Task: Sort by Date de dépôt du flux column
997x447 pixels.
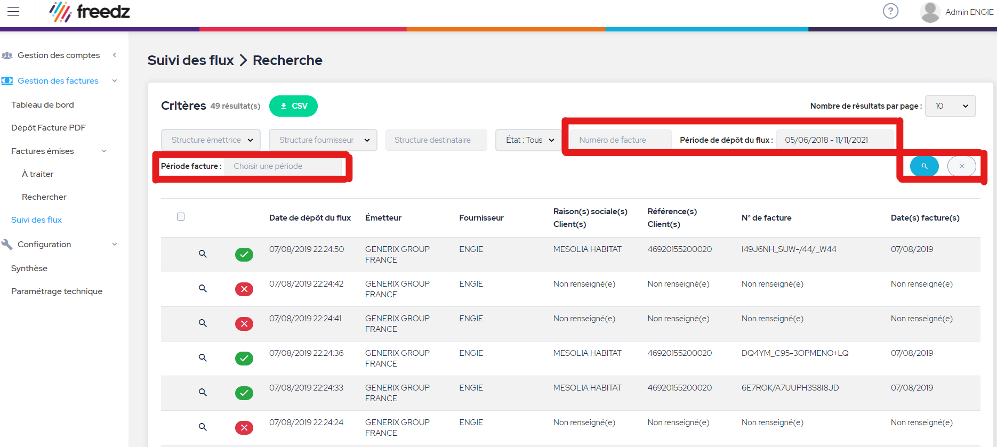Action: 310,218
